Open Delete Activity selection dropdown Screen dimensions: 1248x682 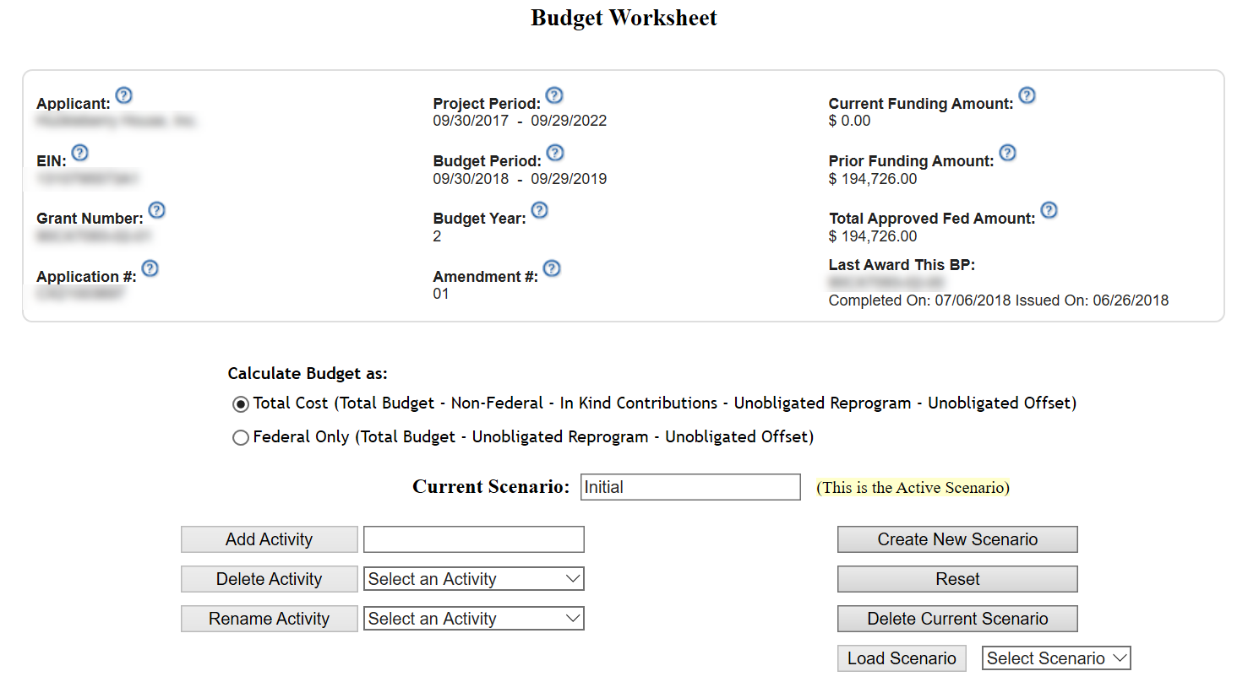coord(474,579)
